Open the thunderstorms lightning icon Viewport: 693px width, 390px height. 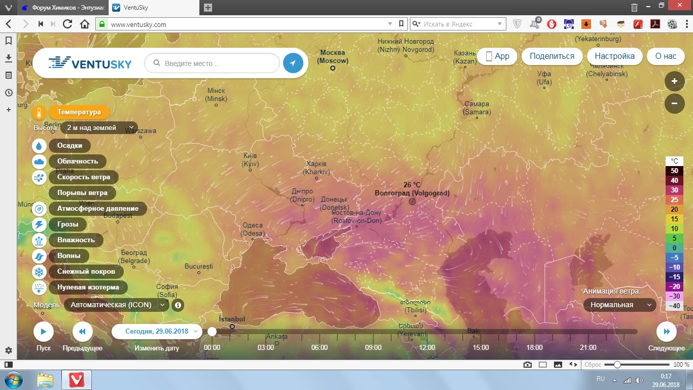click(40, 224)
